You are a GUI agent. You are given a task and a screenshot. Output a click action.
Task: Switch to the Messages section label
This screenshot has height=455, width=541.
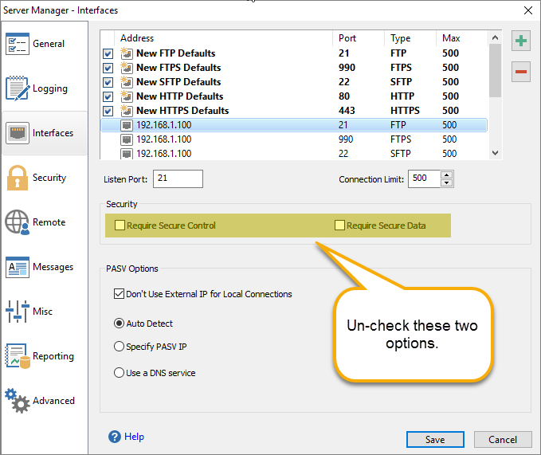[x=53, y=267]
